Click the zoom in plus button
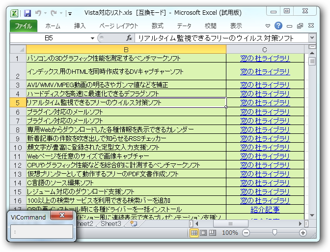This screenshot has height=252, width=330. 303,233
